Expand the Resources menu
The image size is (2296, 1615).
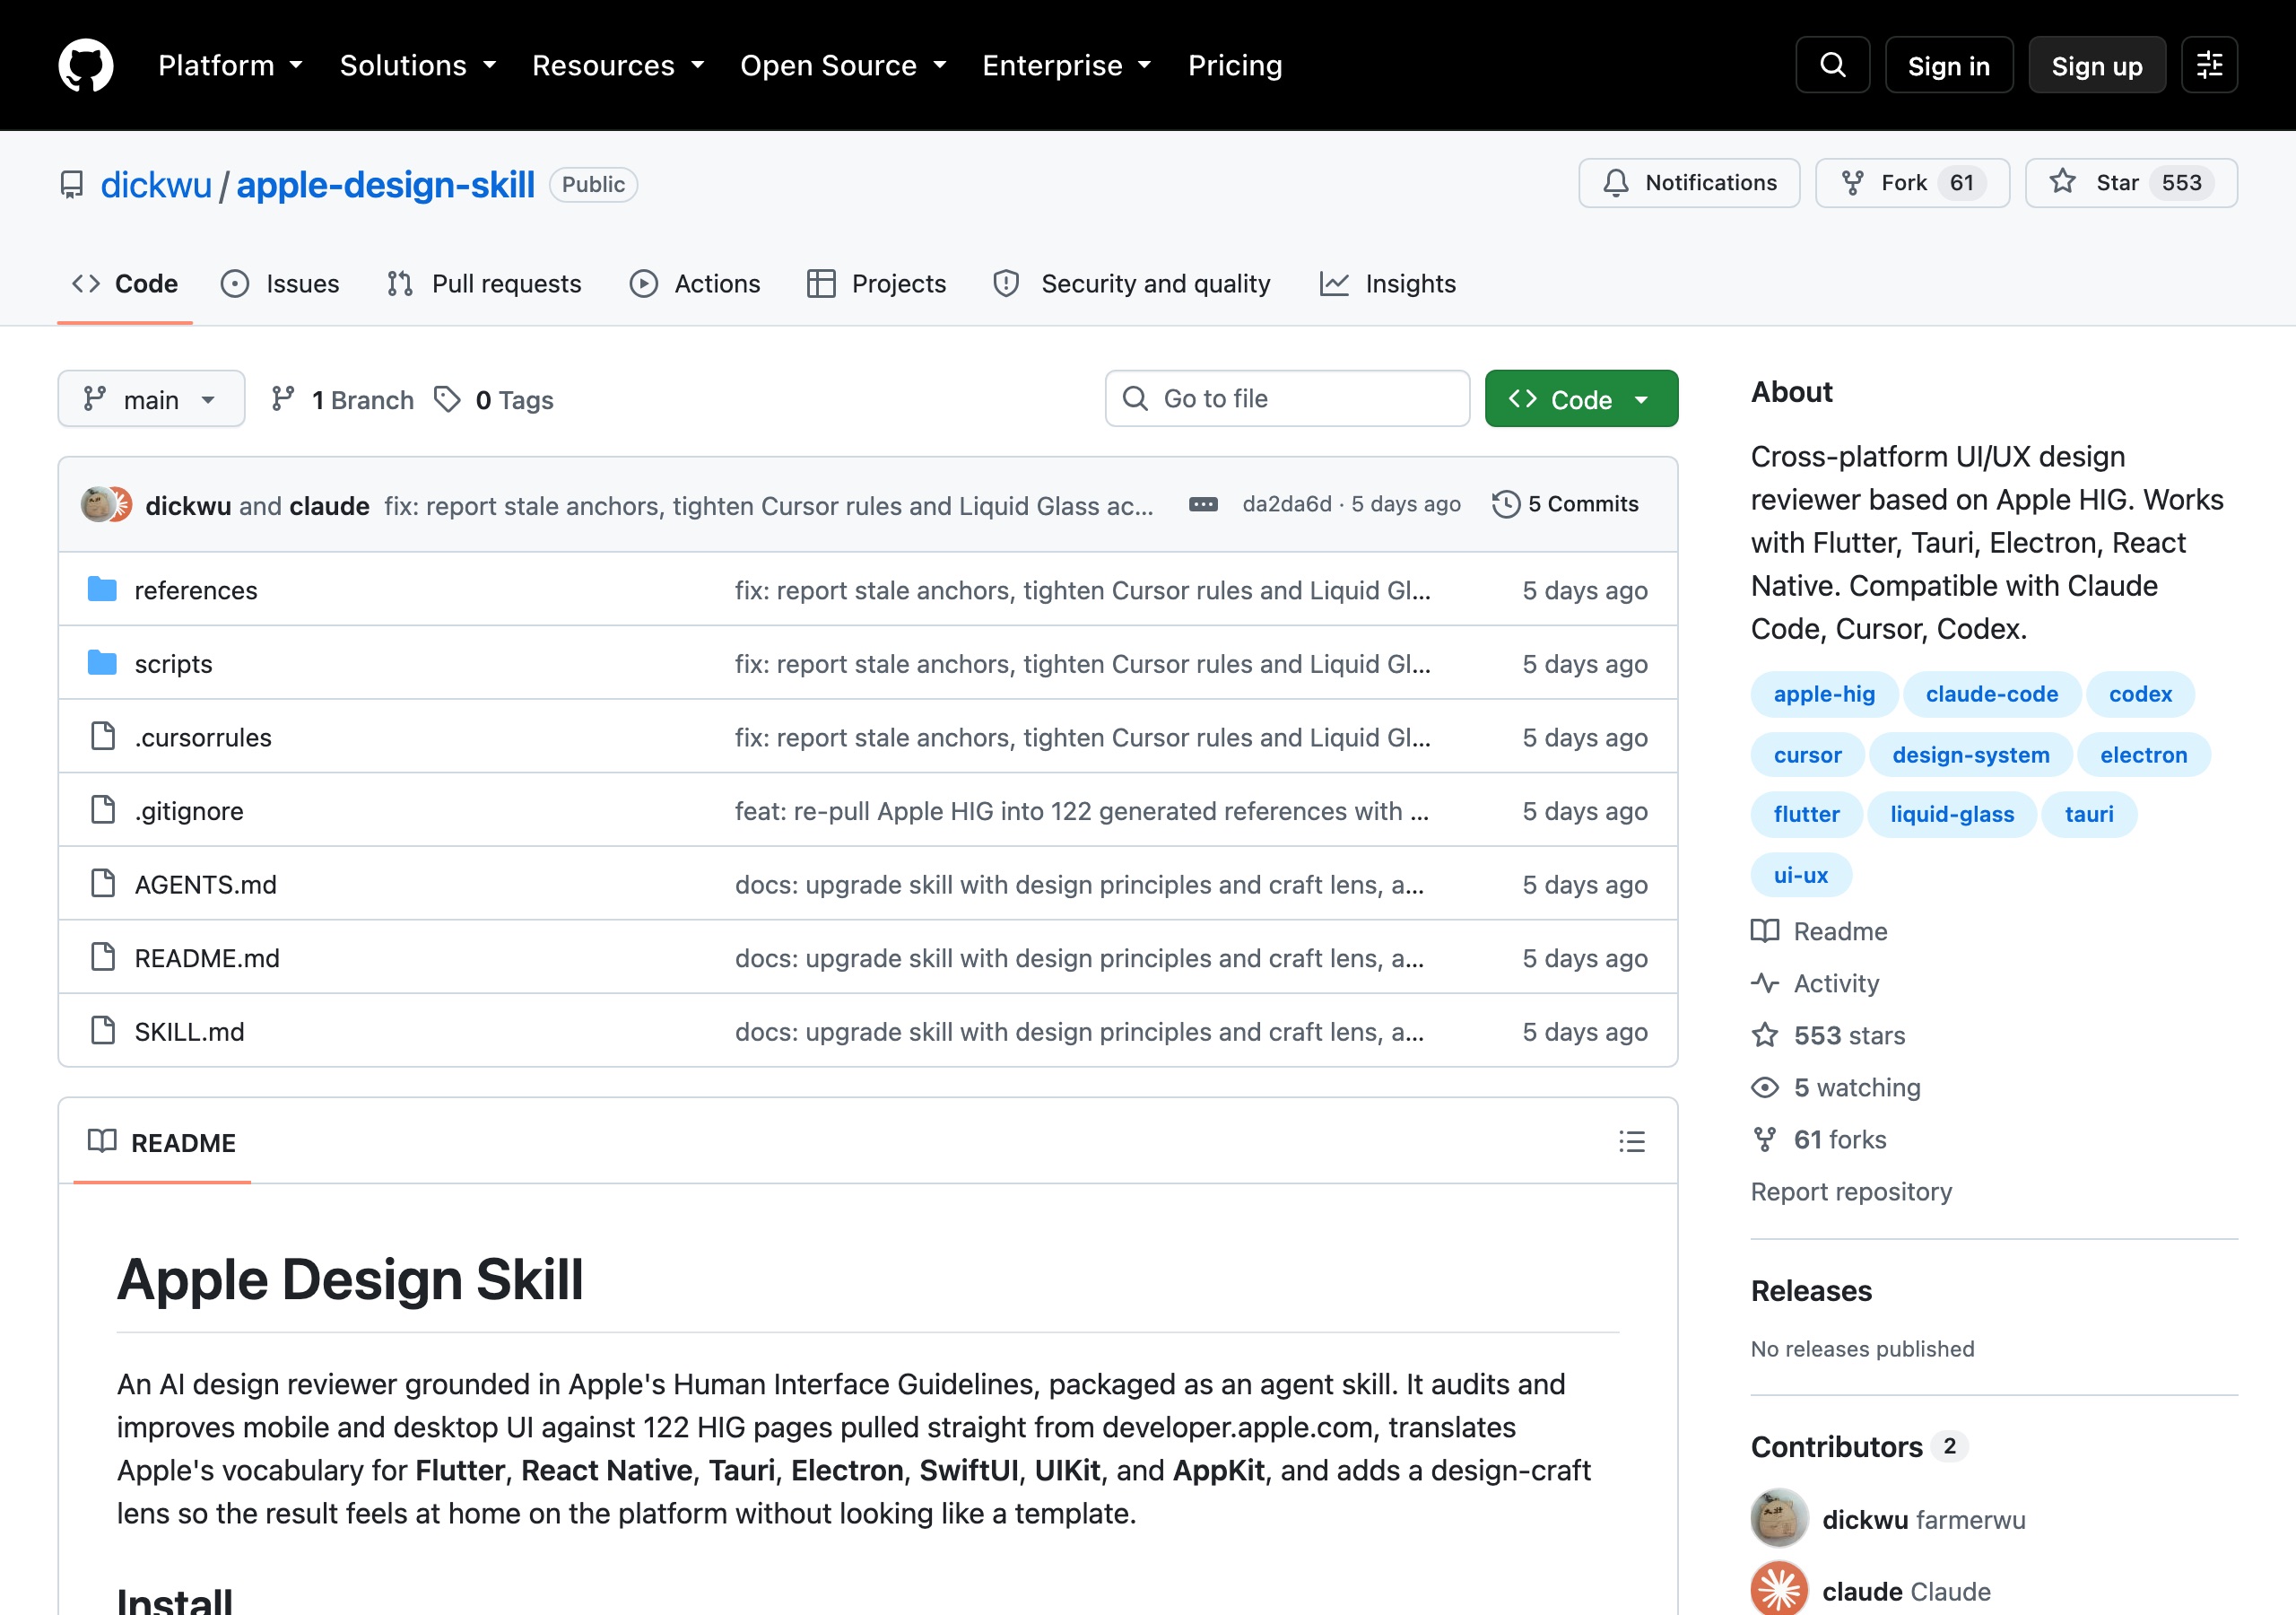click(618, 65)
